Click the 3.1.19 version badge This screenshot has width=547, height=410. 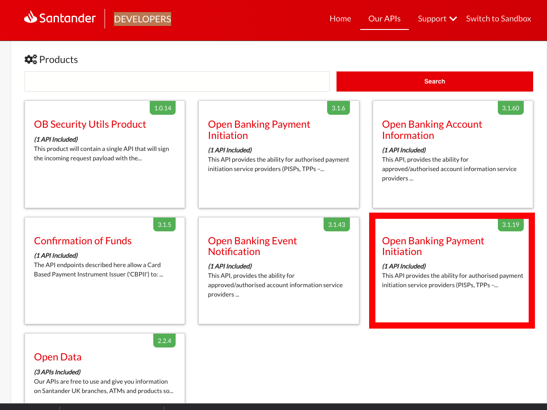pos(510,225)
